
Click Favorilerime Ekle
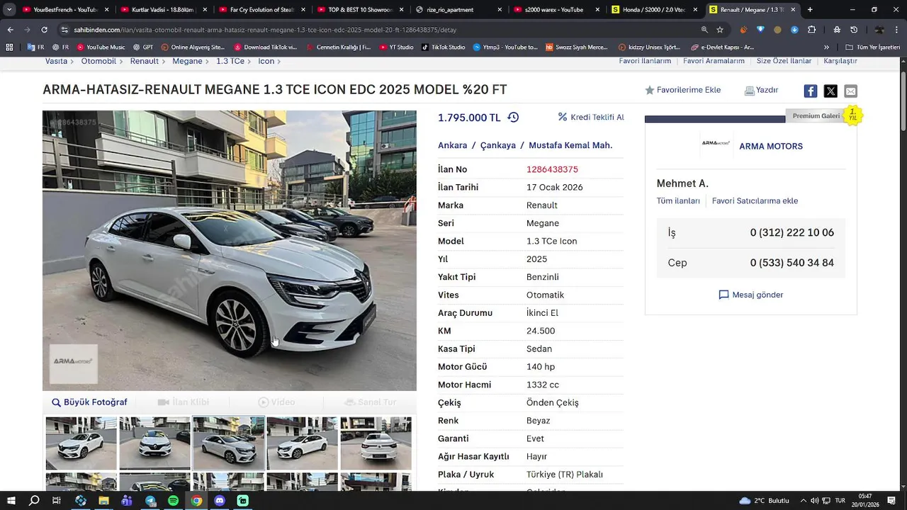pyautogui.click(x=682, y=90)
